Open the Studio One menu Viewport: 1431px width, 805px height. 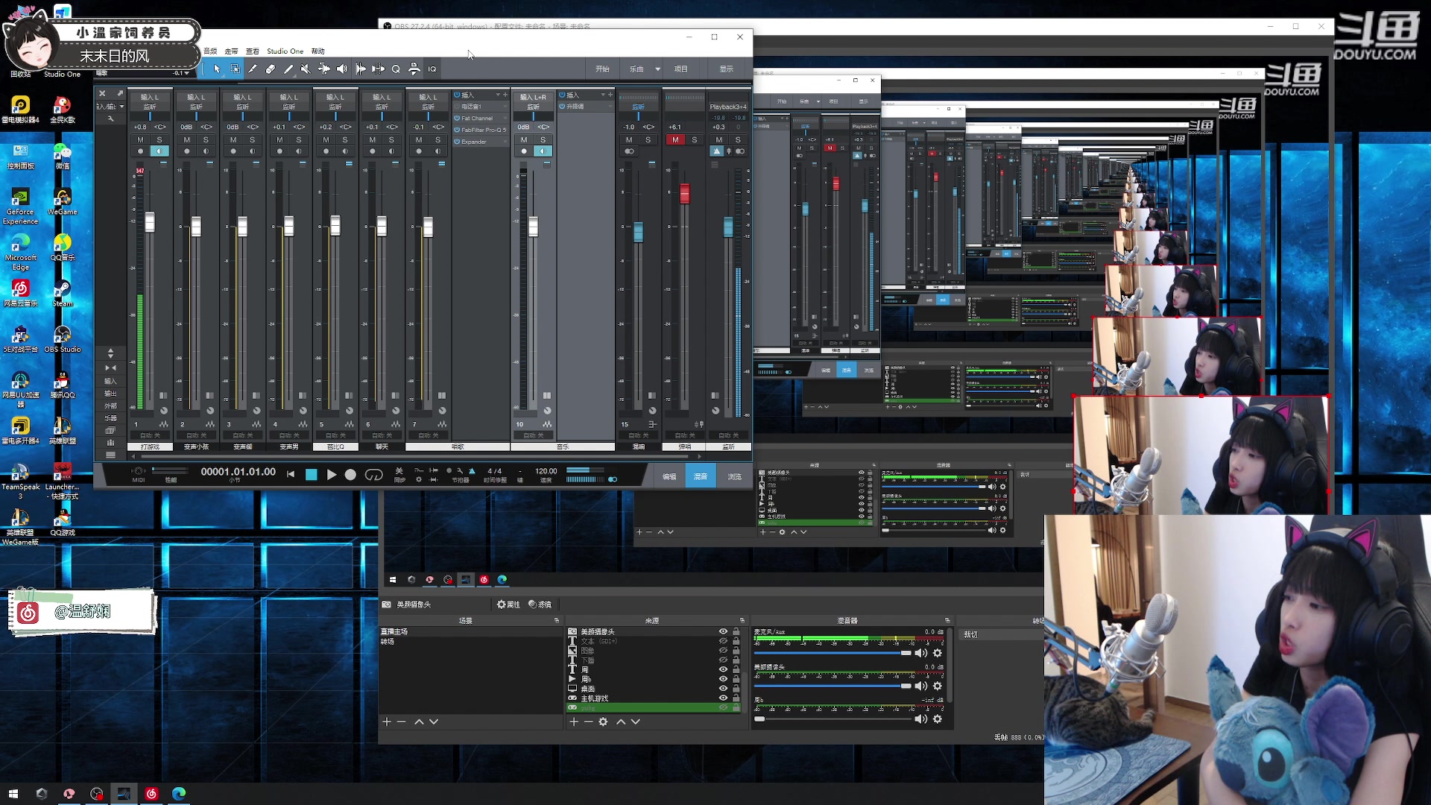tap(285, 51)
